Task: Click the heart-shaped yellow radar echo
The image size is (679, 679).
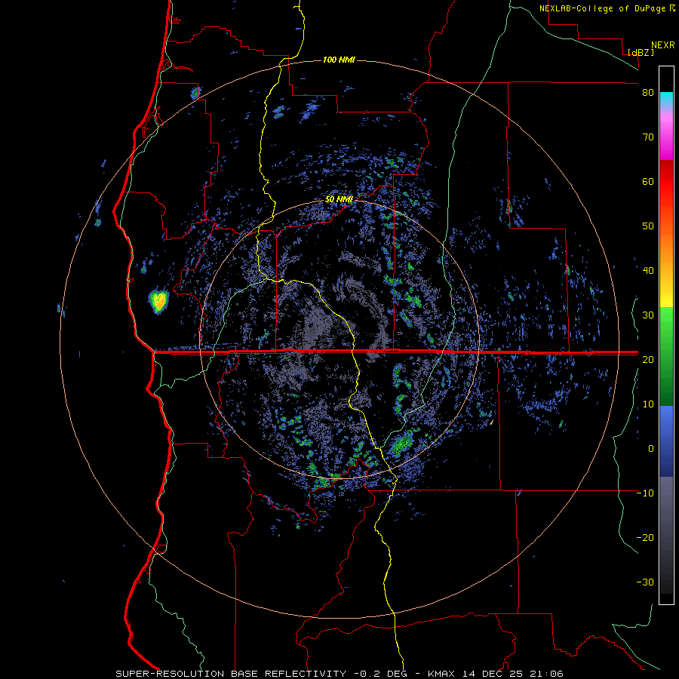Action: tap(158, 301)
